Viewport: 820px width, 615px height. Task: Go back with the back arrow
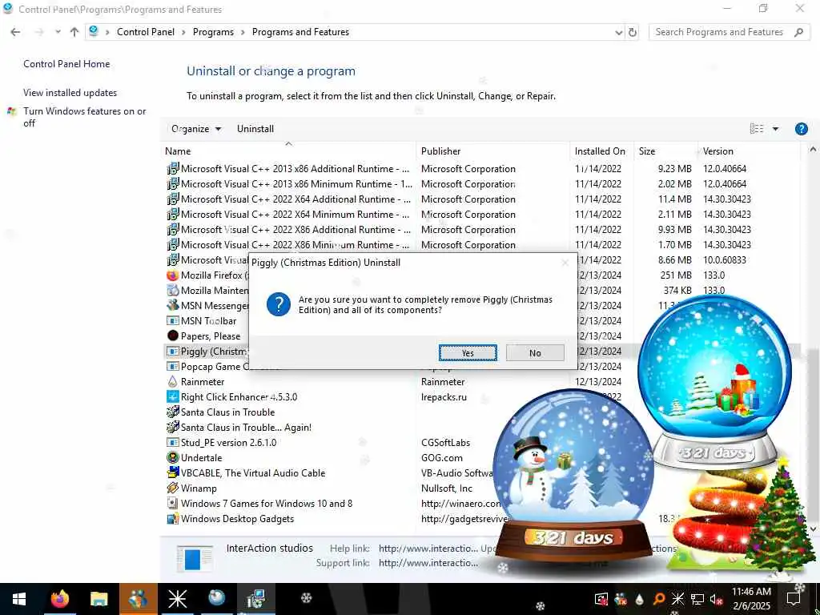click(16, 32)
